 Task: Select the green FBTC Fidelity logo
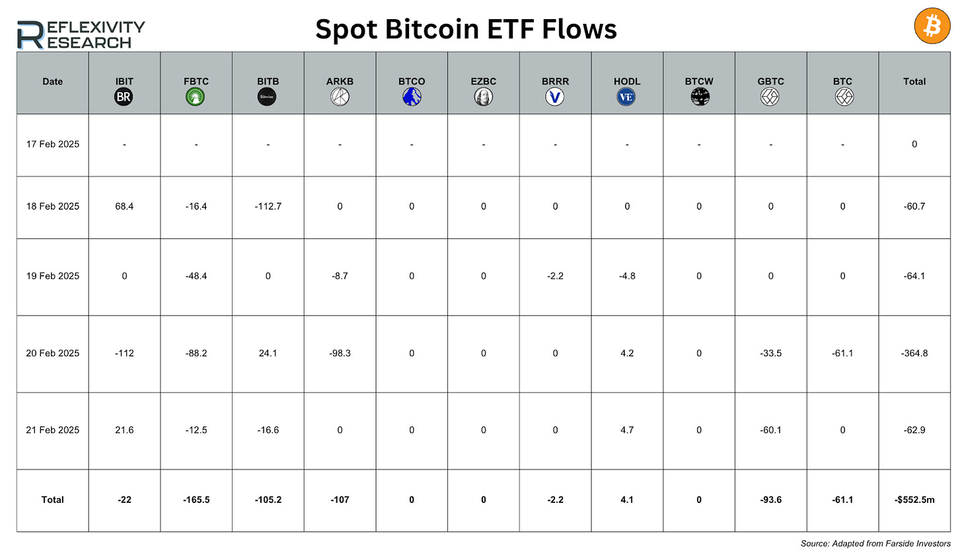click(196, 97)
